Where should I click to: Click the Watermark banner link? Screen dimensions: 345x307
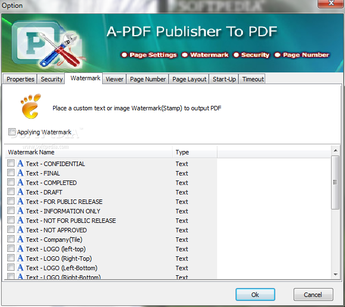[205, 55]
